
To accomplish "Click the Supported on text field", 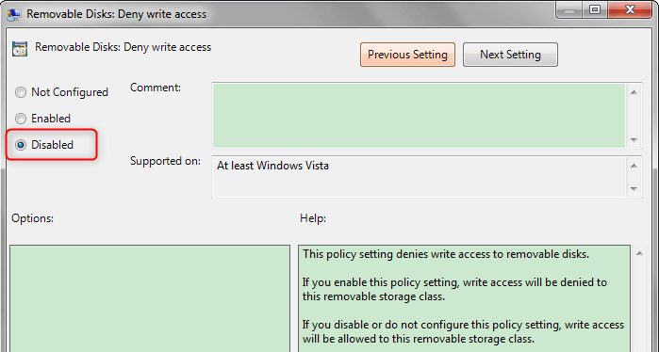I will coord(419,177).
